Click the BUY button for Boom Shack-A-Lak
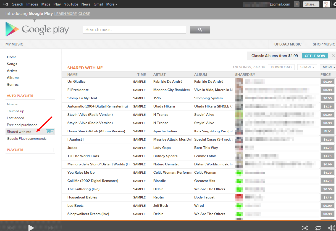This screenshot has width=336, height=231. tap(327, 131)
